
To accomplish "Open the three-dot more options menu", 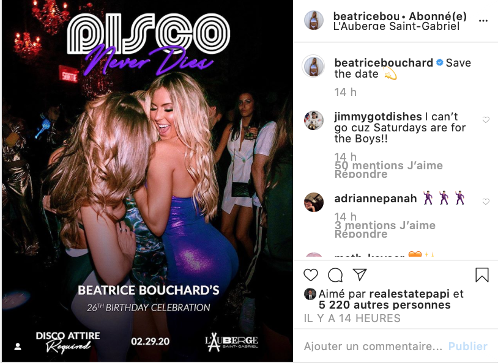I will click(x=483, y=21).
